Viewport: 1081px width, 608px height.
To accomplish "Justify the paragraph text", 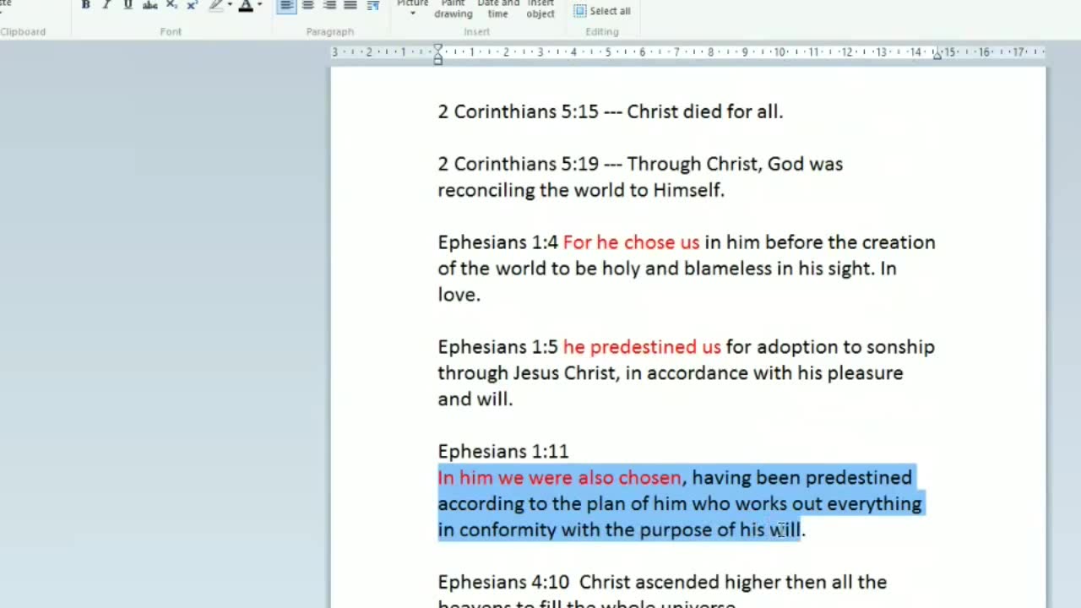I will 350,5.
